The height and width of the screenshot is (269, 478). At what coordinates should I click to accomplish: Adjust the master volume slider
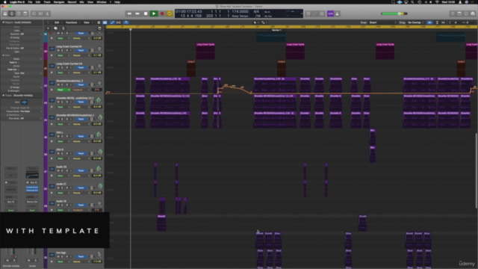pos(394,13)
